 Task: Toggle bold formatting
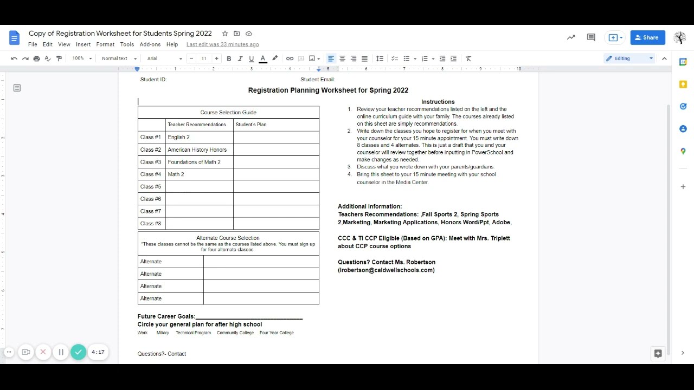click(229, 58)
